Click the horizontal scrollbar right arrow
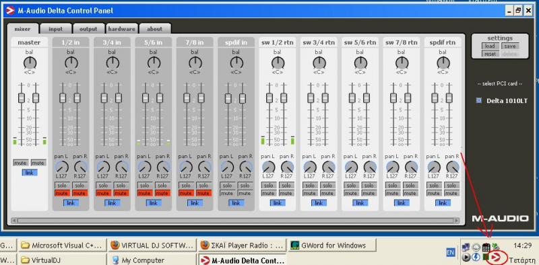The height and width of the screenshot is (265, 539). tap(457, 221)
